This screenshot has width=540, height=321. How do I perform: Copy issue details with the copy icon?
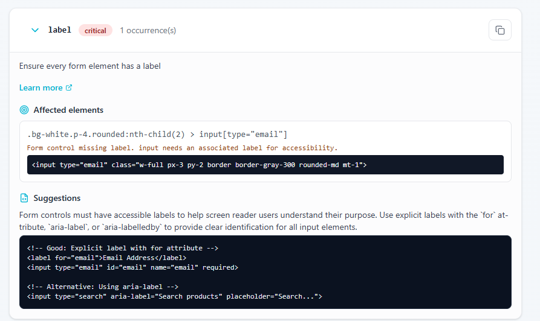click(499, 30)
